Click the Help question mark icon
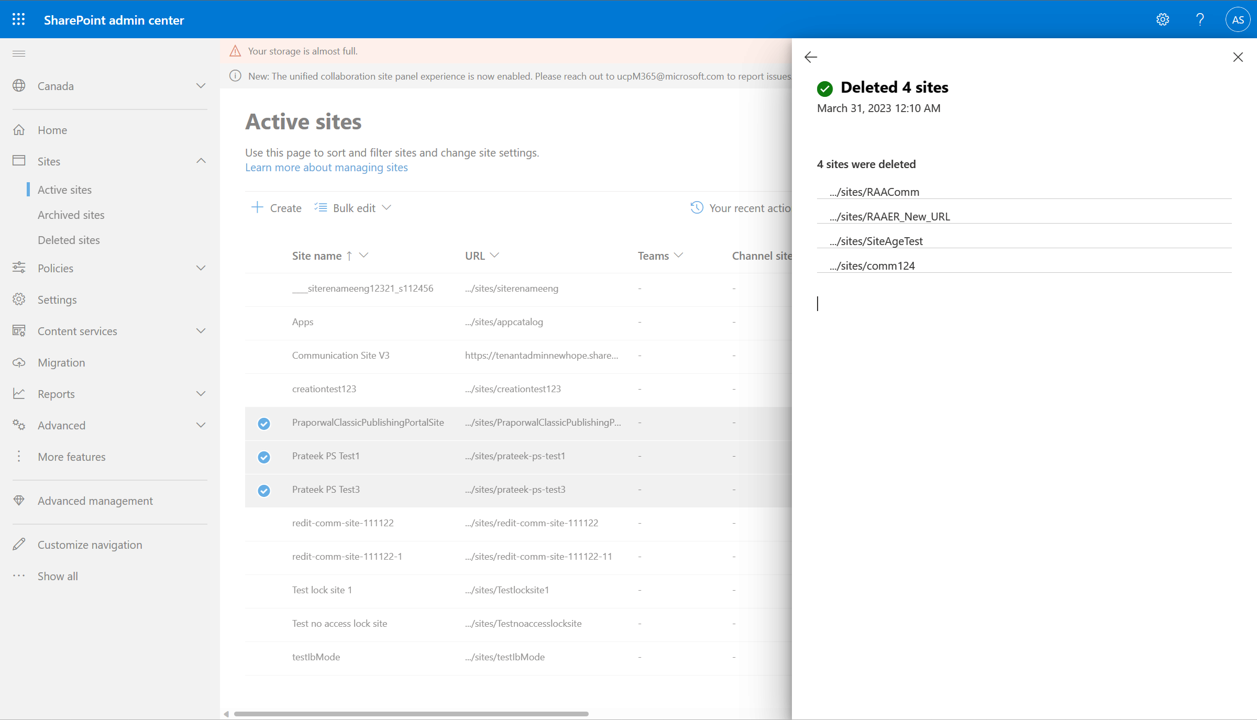 [1200, 19]
